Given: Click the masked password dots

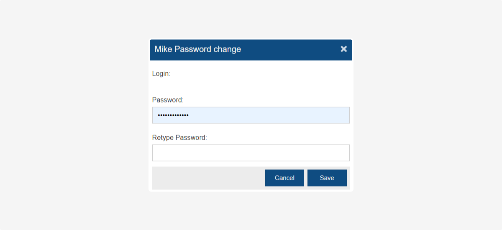Looking at the screenshot, I should (x=173, y=115).
